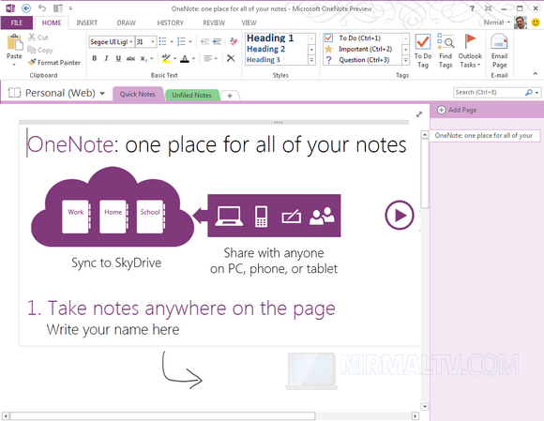Delete selection with the X icon
544x421 pixels.
pyautogui.click(x=231, y=58)
